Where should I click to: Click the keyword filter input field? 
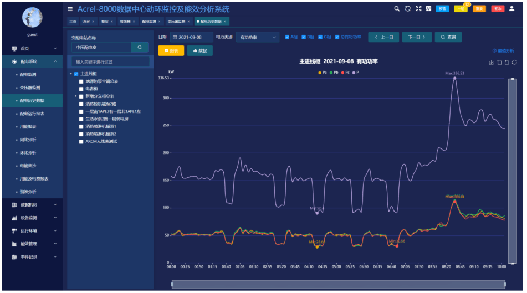click(110, 62)
